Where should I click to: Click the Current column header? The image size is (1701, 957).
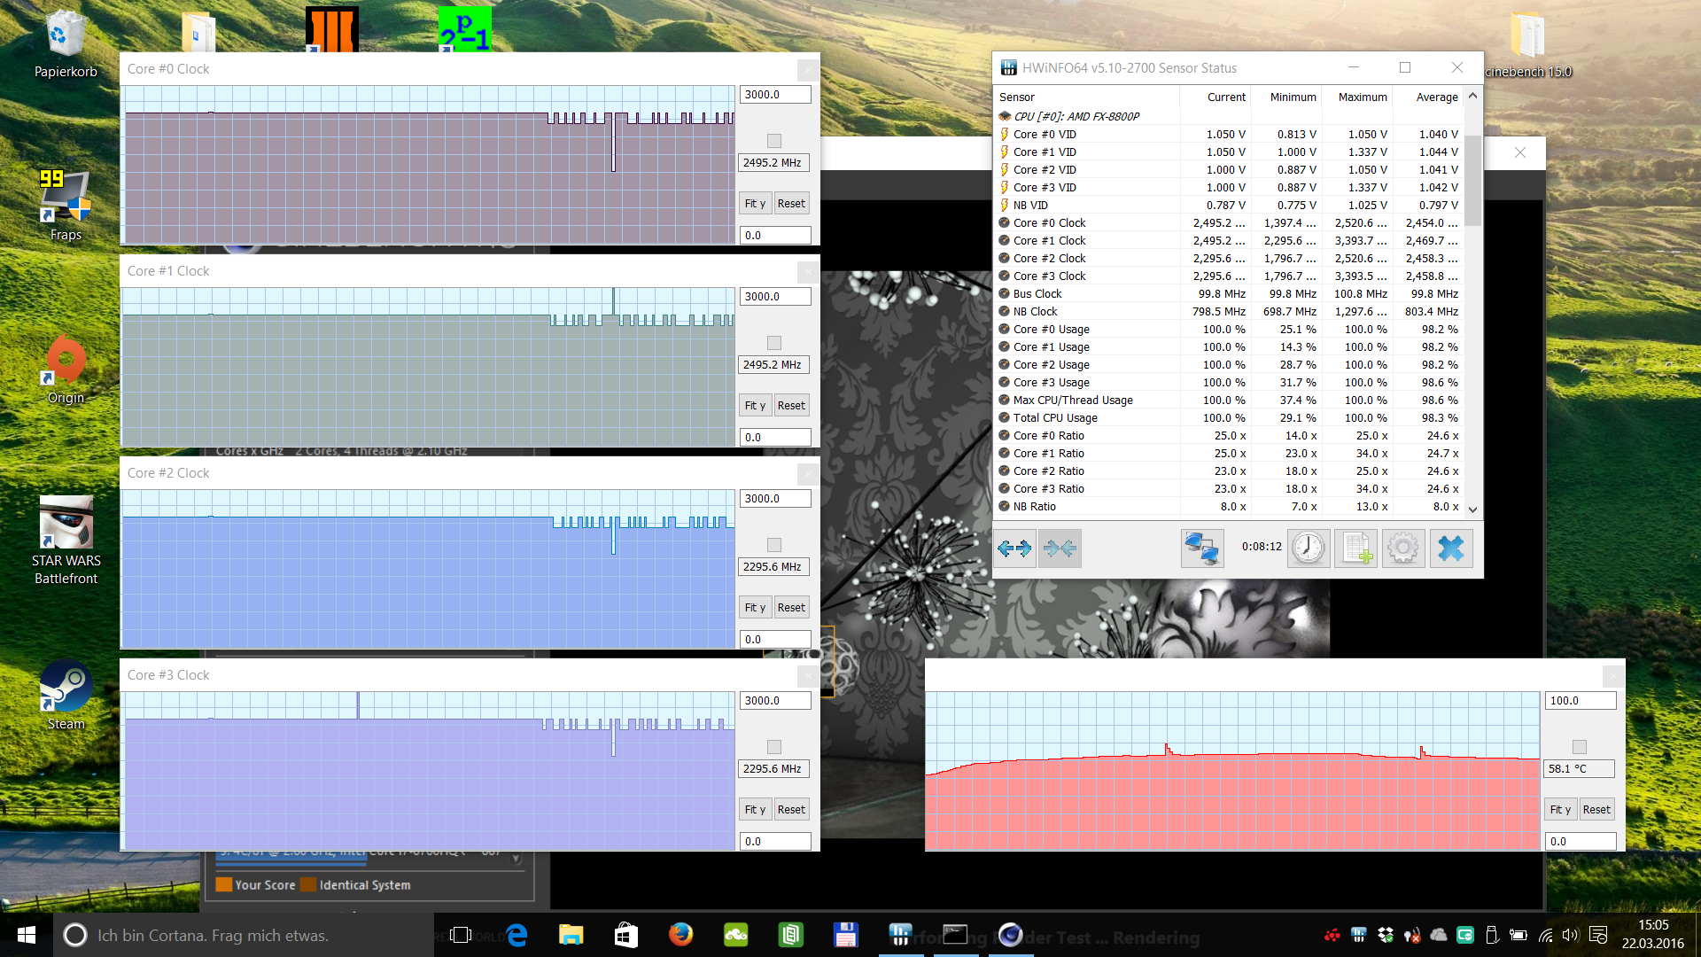tap(1216, 97)
